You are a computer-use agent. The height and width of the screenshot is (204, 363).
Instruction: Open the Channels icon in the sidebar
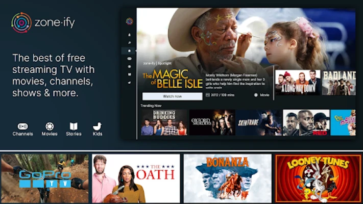[129, 59]
